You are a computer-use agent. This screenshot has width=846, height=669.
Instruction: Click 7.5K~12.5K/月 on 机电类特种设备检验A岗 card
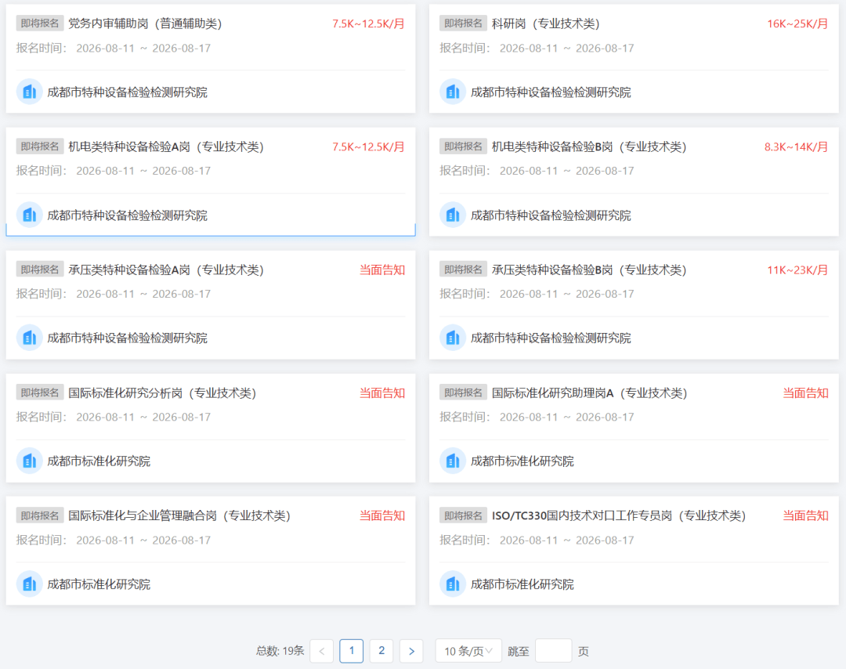[368, 146]
